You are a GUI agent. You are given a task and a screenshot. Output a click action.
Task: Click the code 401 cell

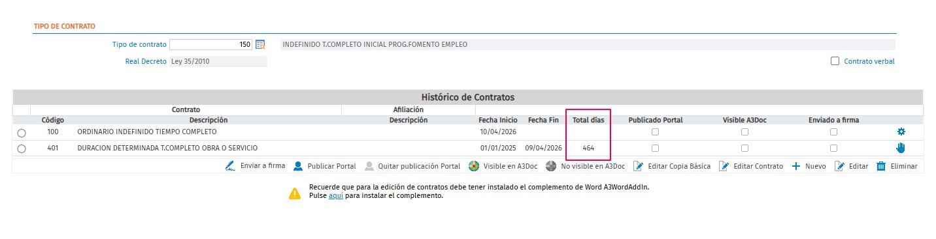click(x=53, y=148)
